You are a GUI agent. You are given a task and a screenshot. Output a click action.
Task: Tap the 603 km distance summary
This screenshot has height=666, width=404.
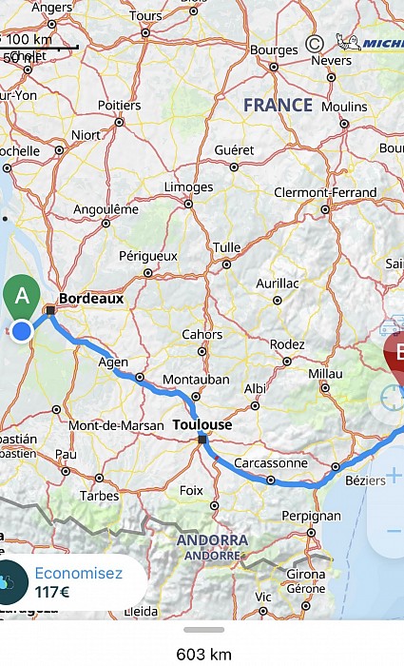(203, 655)
